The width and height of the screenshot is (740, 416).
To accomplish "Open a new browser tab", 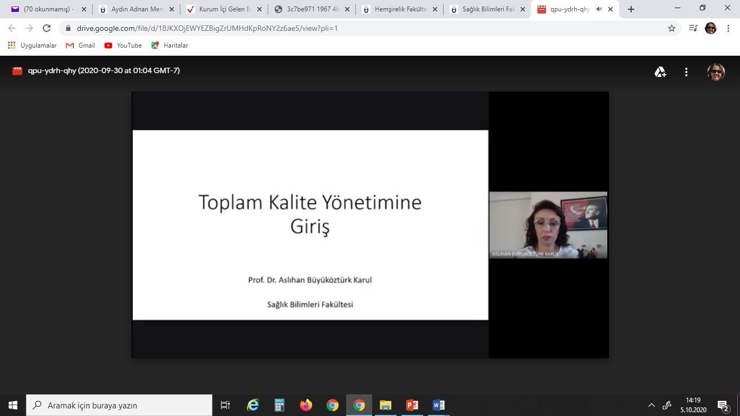I will click(x=631, y=9).
